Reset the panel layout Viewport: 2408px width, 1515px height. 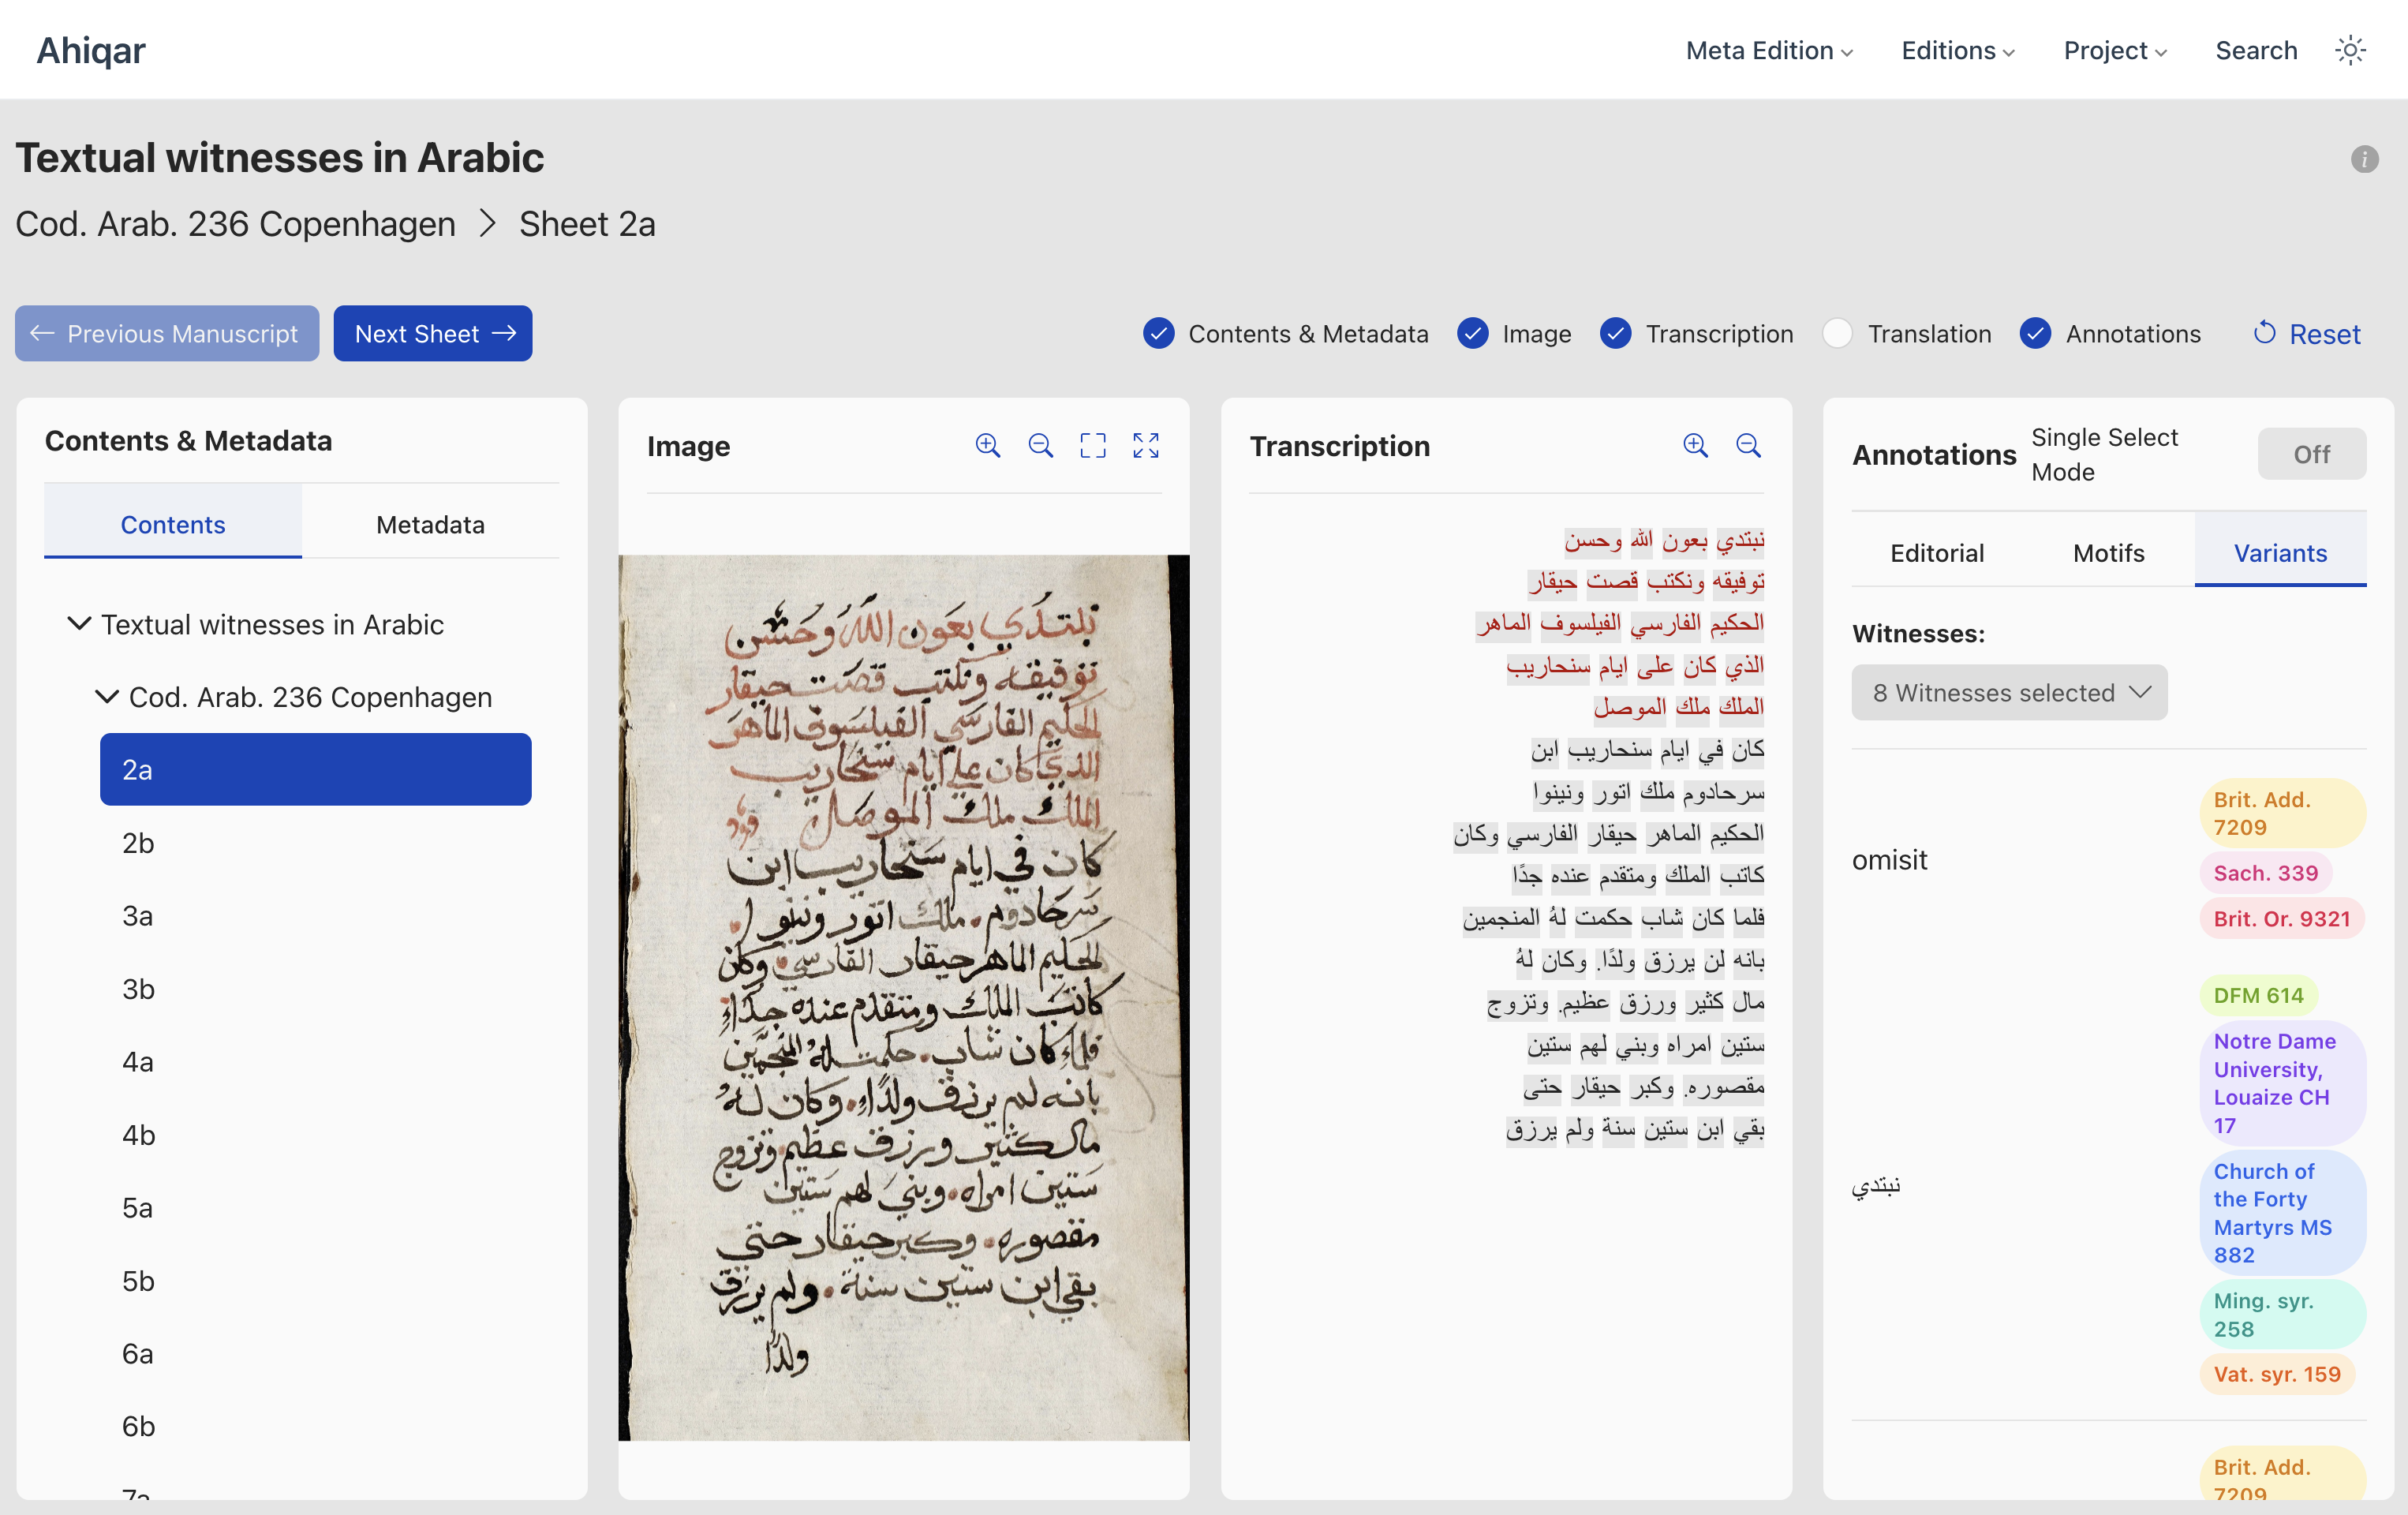coord(2307,334)
